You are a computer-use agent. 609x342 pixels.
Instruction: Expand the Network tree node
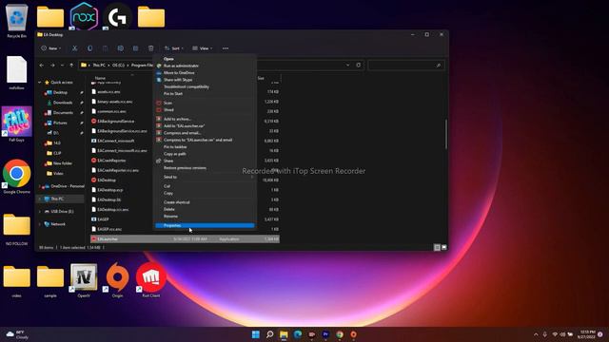click(x=40, y=224)
